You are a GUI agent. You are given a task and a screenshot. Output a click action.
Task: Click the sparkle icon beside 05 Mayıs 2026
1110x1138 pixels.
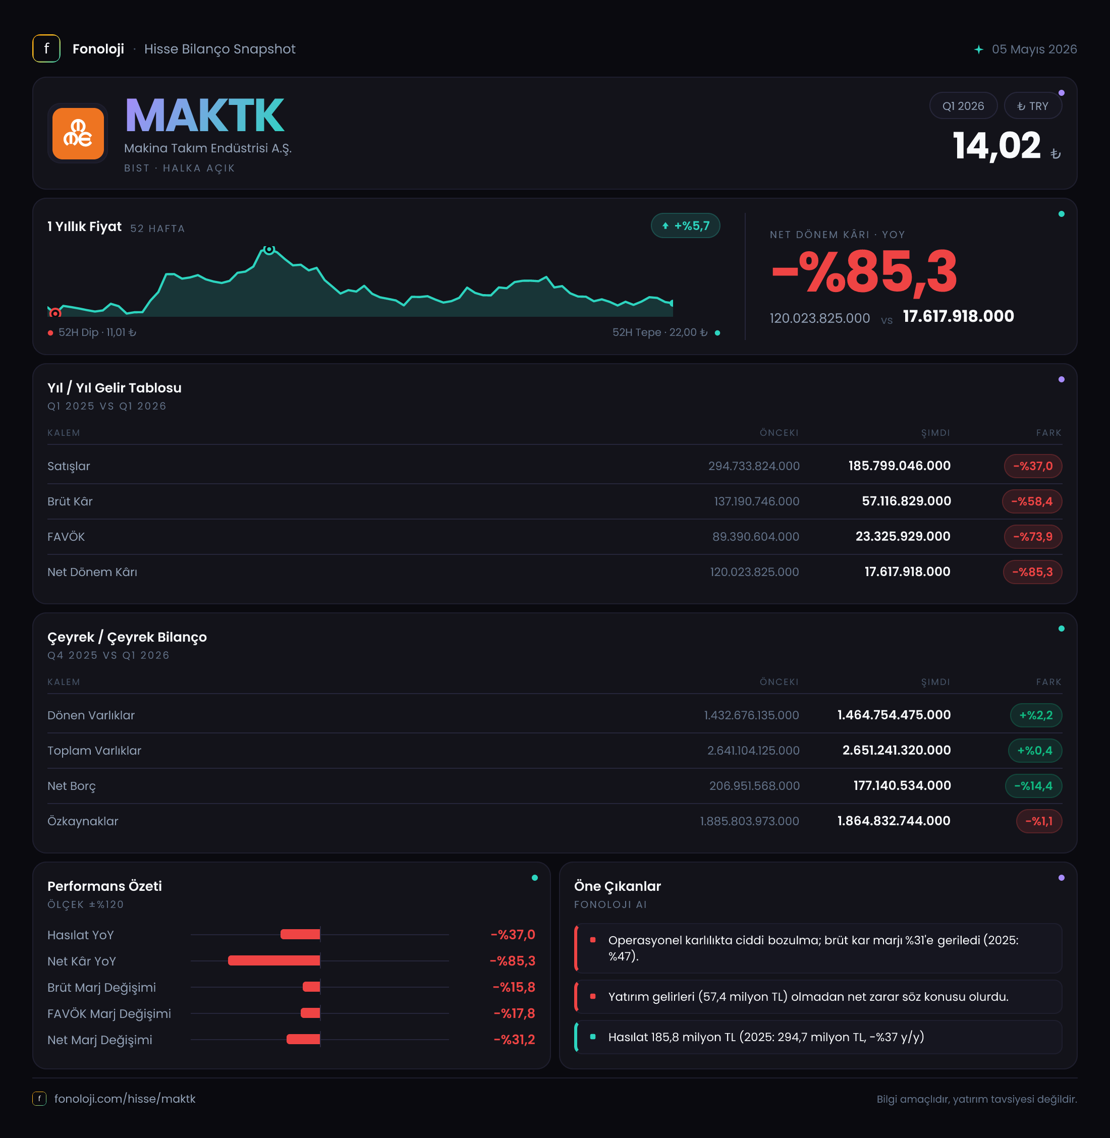point(979,49)
